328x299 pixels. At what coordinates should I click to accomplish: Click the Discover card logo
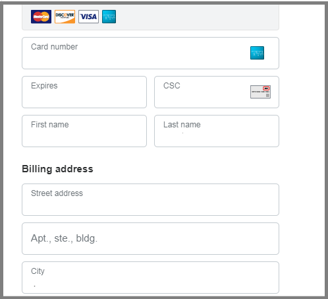click(x=65, y=17)
